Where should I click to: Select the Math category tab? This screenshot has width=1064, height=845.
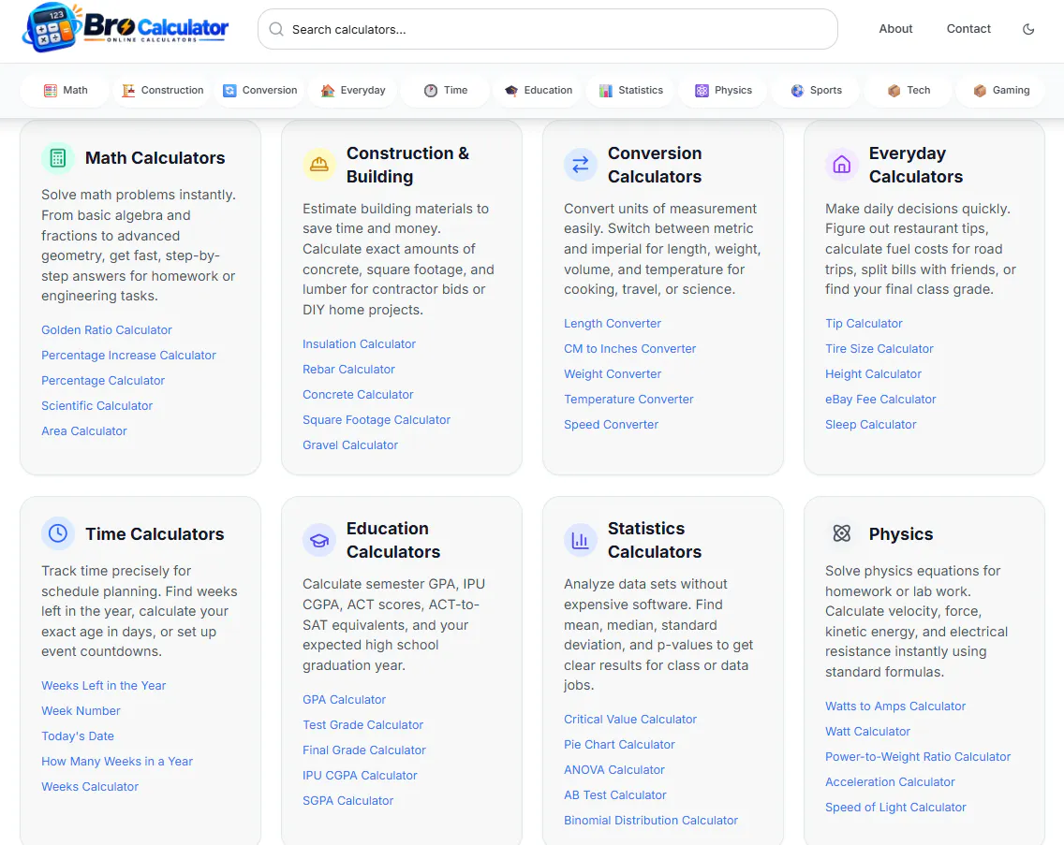click(66, 90)
